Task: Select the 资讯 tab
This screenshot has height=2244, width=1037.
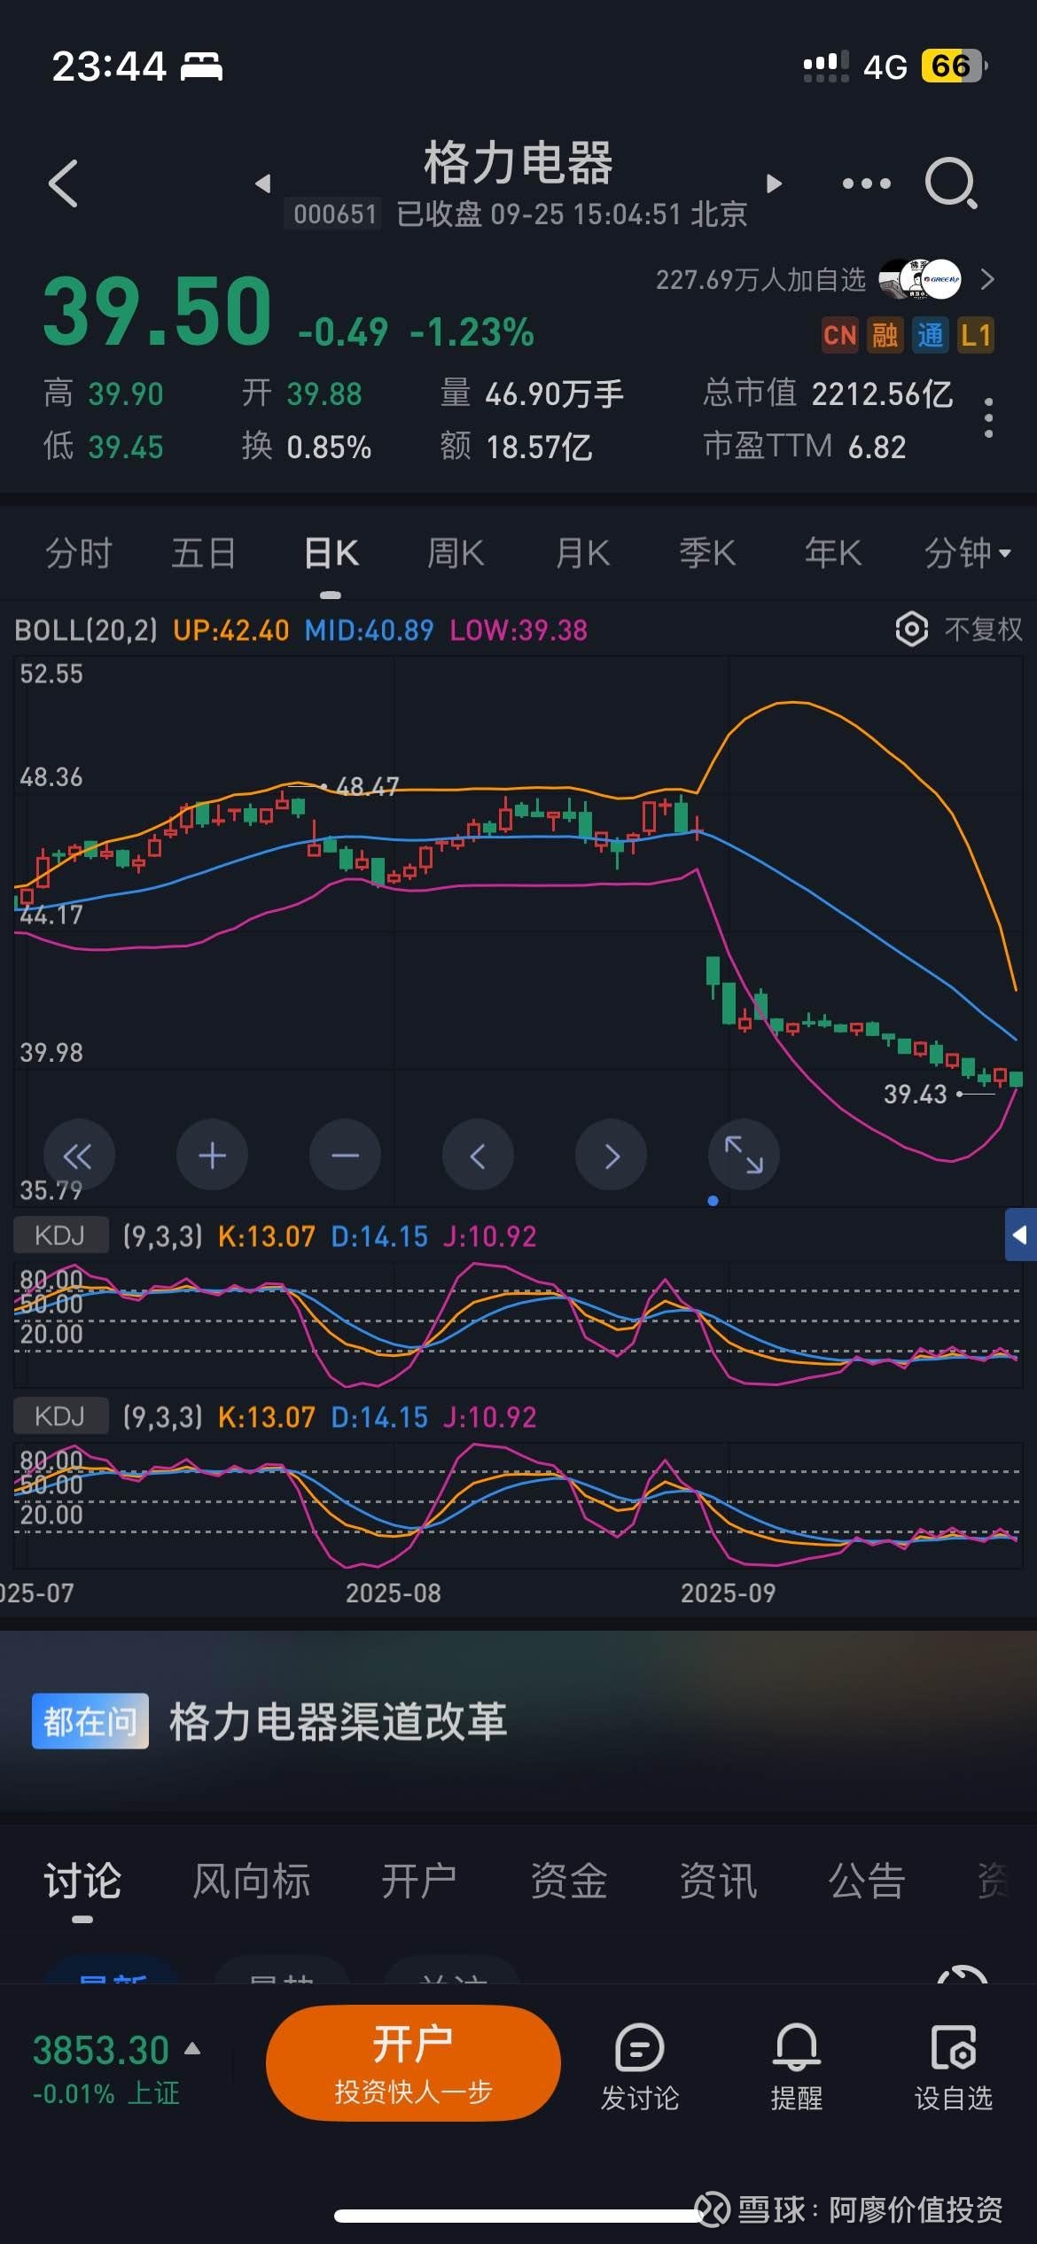Action: (x=718, y=1881)
